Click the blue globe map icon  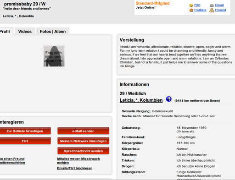point(169,99)
